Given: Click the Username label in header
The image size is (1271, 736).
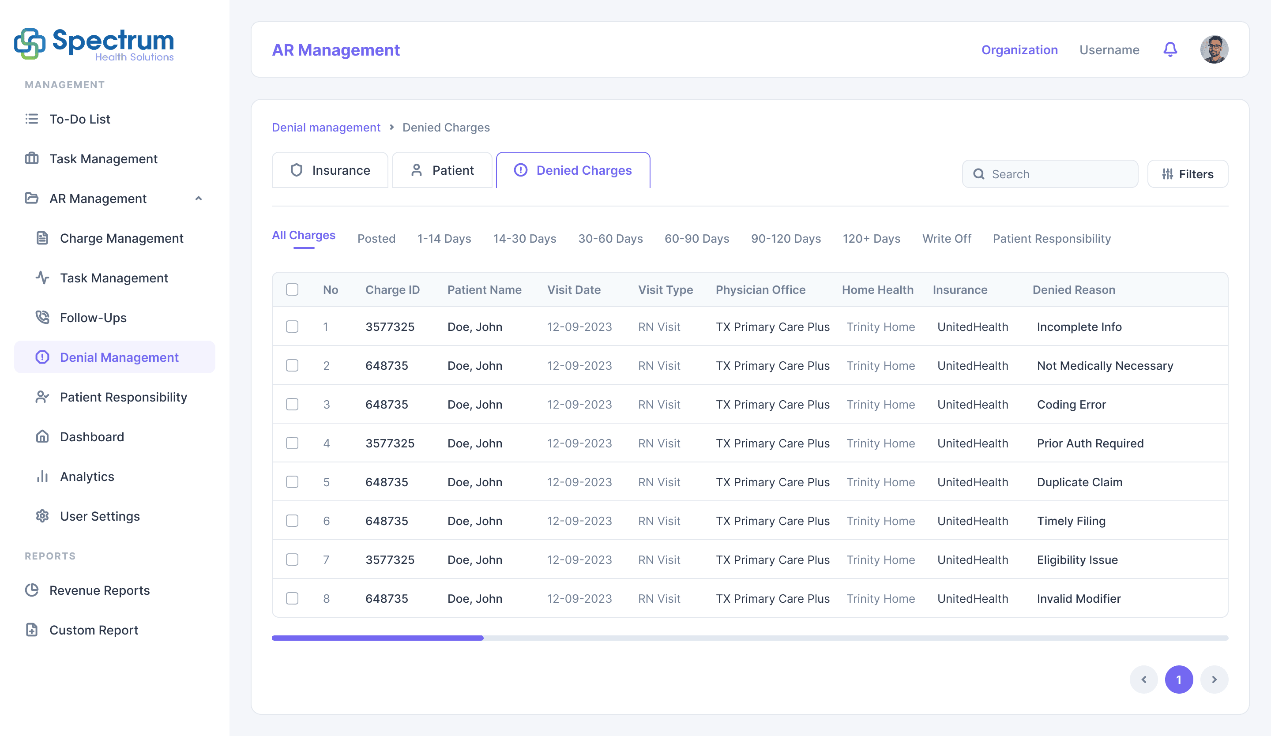Looking at the screenshot, I should [x=1109, y=49].
